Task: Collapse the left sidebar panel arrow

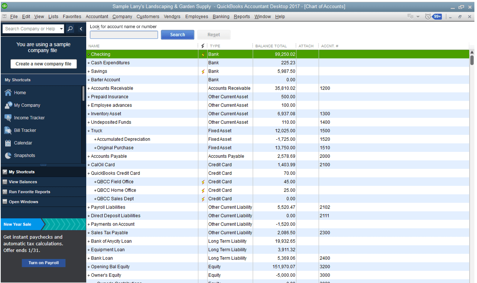Action: [81, 29]
